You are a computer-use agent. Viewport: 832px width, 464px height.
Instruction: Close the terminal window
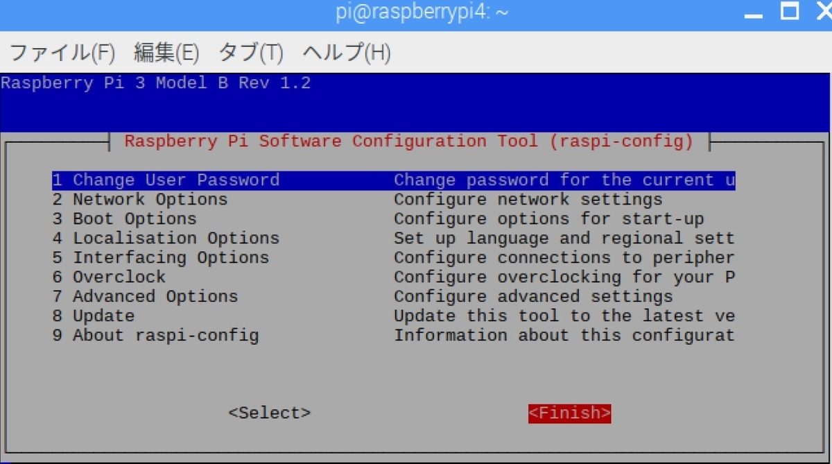[x=823, y=12]
